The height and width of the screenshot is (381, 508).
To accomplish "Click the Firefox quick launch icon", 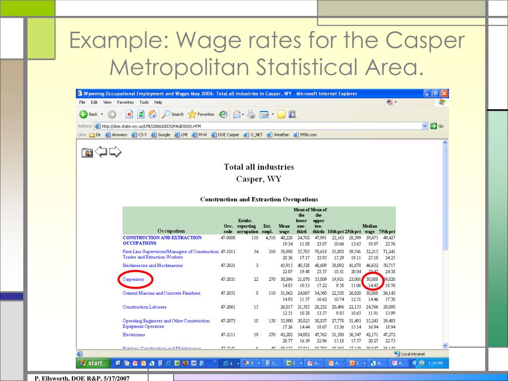I will 186,363.
